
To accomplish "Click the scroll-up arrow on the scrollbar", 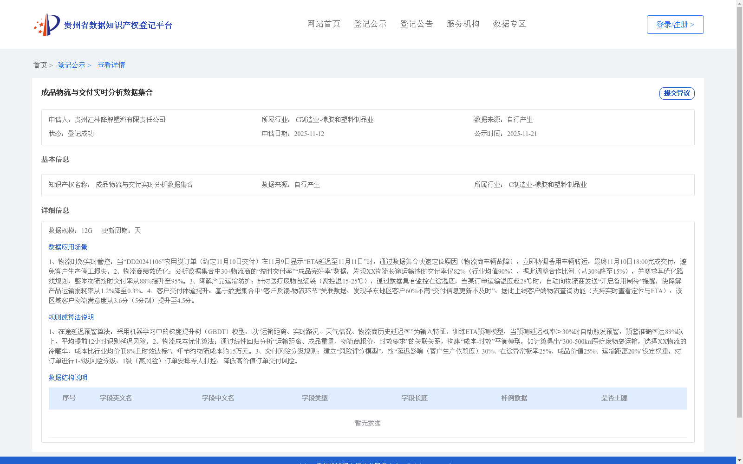I will (739, 3).
